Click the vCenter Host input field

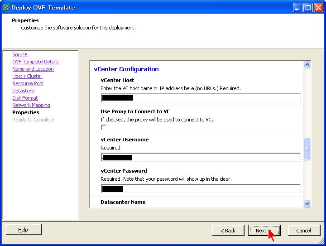(201, 98)
